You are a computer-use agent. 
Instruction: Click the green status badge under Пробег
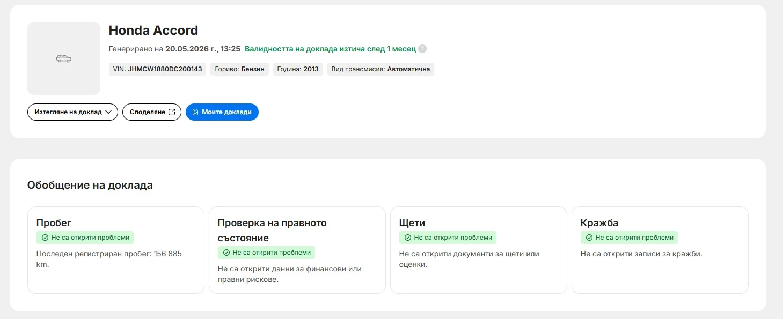pyautogui.click(x=85, y=238)
